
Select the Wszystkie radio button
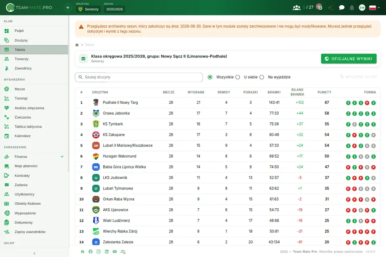[210, 77]
